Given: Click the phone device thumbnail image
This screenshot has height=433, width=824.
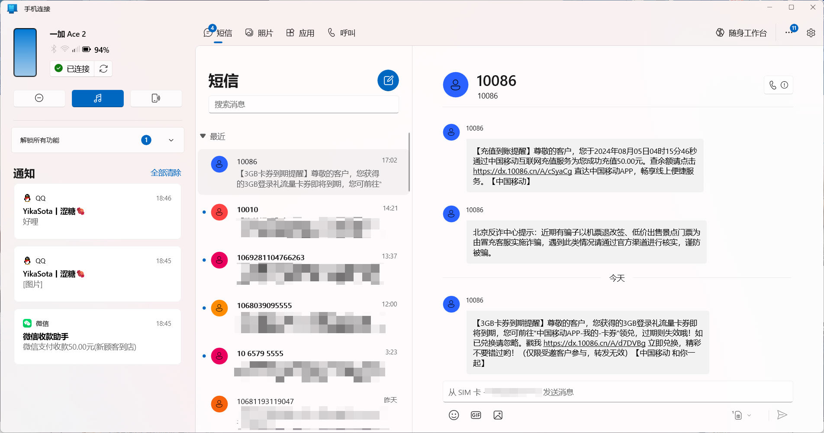Looking at the screenshot, I should pos(25,52).
